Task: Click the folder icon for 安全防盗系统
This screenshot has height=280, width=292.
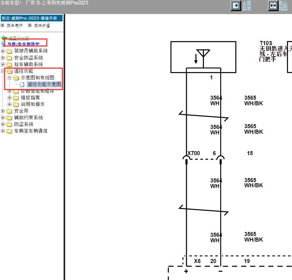Action: [9, 58]
